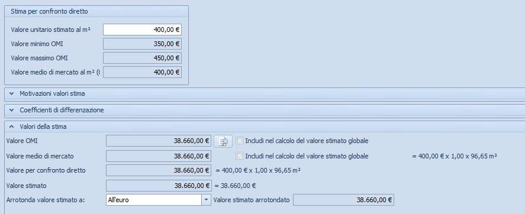Enable Includi nel calcolo for Valore medio di mercato
The width and height of the screenshot is (525, 214).
(x=239, y=156)
